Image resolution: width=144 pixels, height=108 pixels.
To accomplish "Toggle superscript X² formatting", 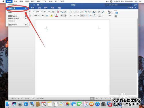I will [43, 16].
